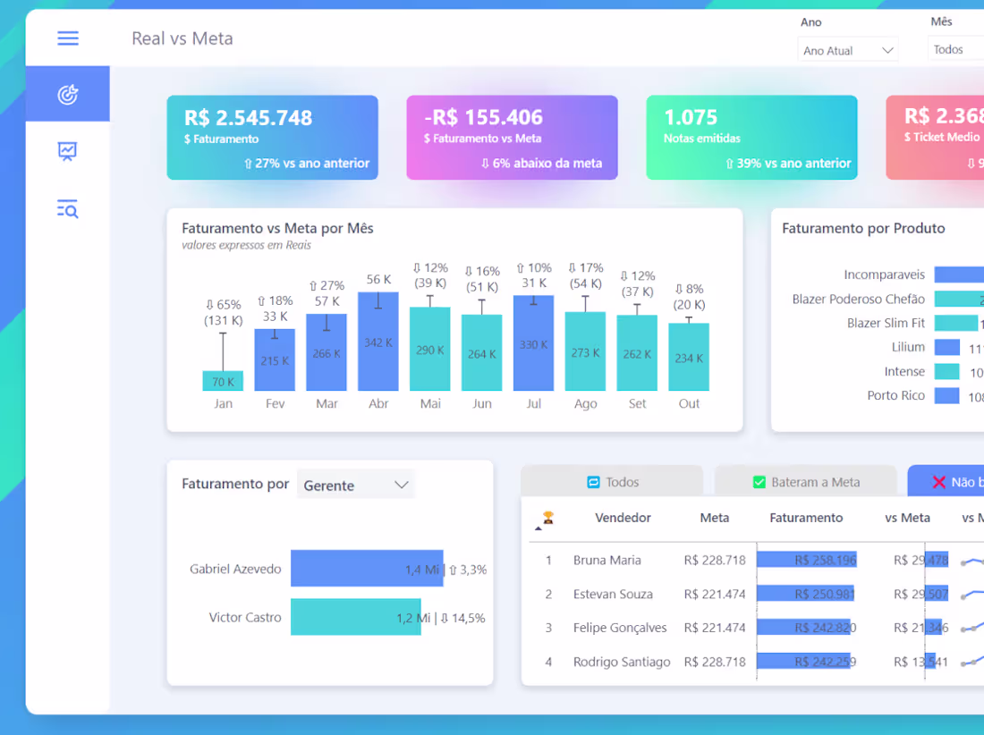Open the hamburger menu
The width and height of the screenshot is (984, 735).
[x=68, y=38]
